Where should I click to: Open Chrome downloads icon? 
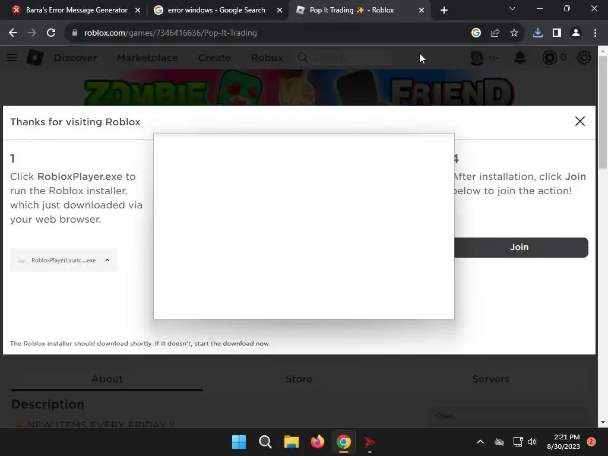click(538, 33)
